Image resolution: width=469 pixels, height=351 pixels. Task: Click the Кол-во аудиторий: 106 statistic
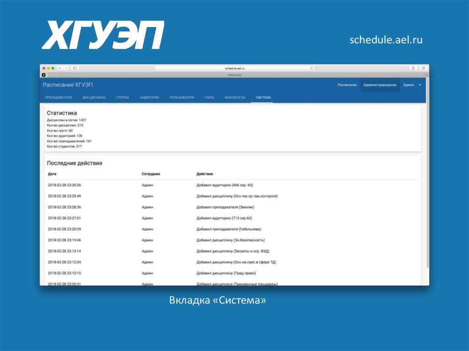tap(64, 136)
